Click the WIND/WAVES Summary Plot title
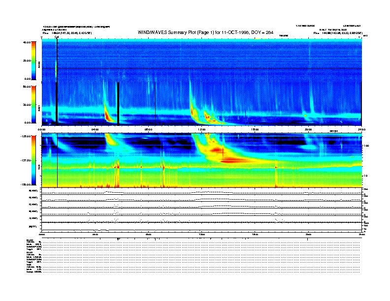 205,32
